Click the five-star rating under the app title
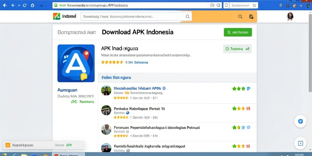This screenshot has height=156, width=312. 112,62
